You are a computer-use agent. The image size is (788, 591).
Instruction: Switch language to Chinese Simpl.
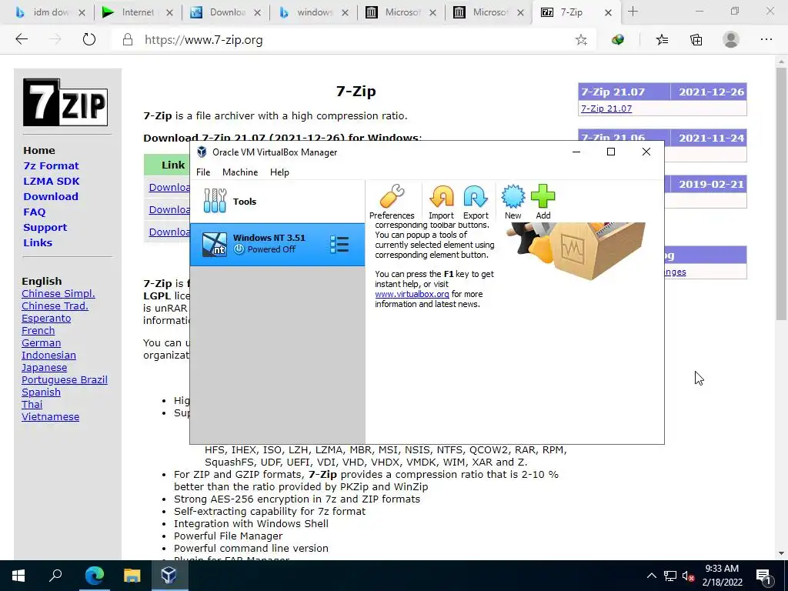click(58, 293)
